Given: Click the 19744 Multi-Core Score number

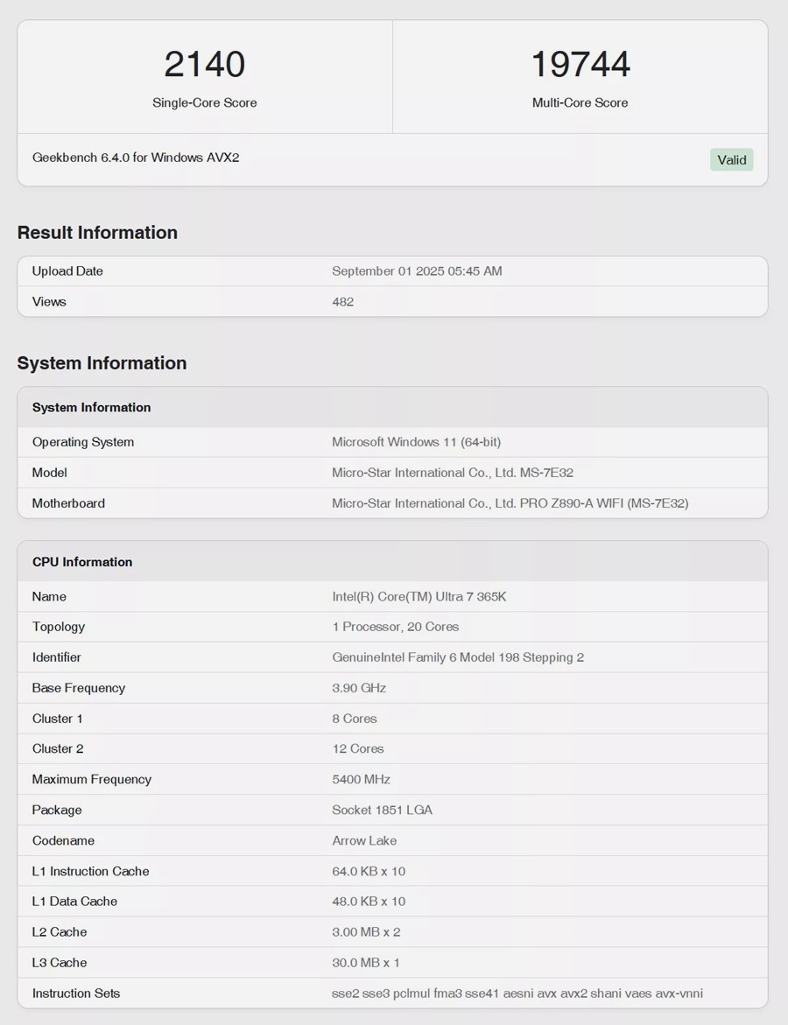Looking at the screenshot, I should [x=580, y=65].
